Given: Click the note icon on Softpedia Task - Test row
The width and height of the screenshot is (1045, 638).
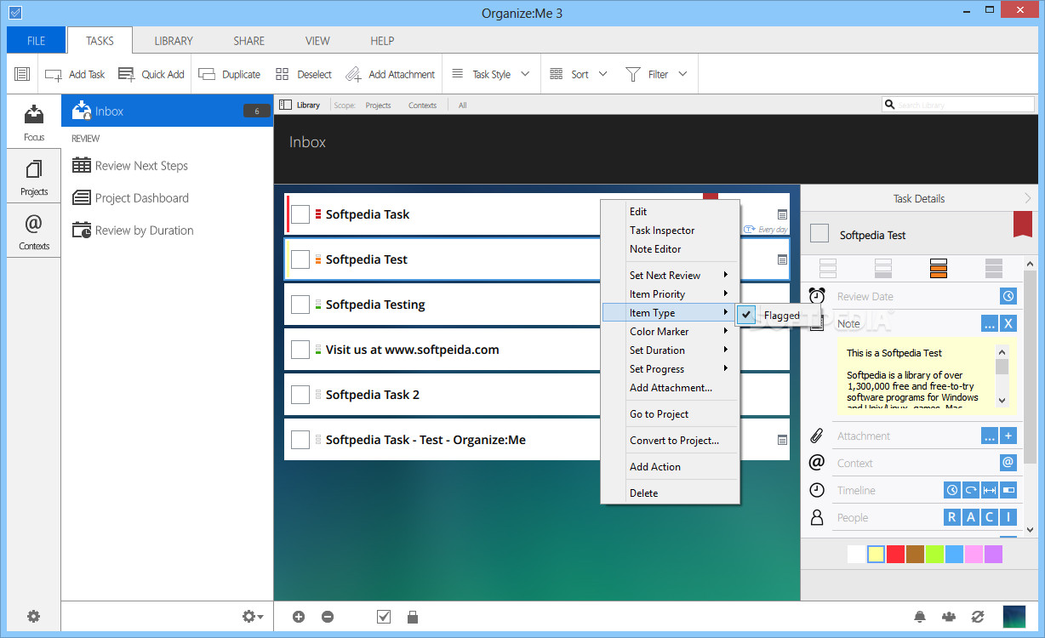Looking at the screenshot, I should pos(782,440).
